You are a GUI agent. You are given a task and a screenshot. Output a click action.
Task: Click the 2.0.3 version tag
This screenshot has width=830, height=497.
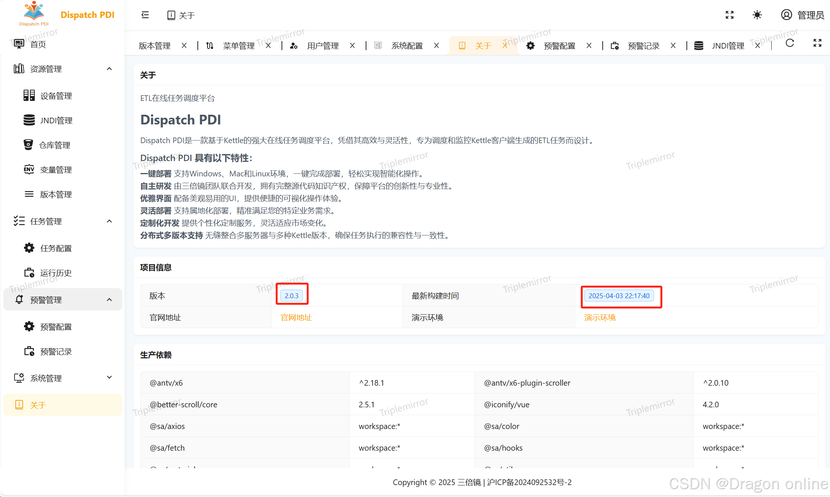292,296
